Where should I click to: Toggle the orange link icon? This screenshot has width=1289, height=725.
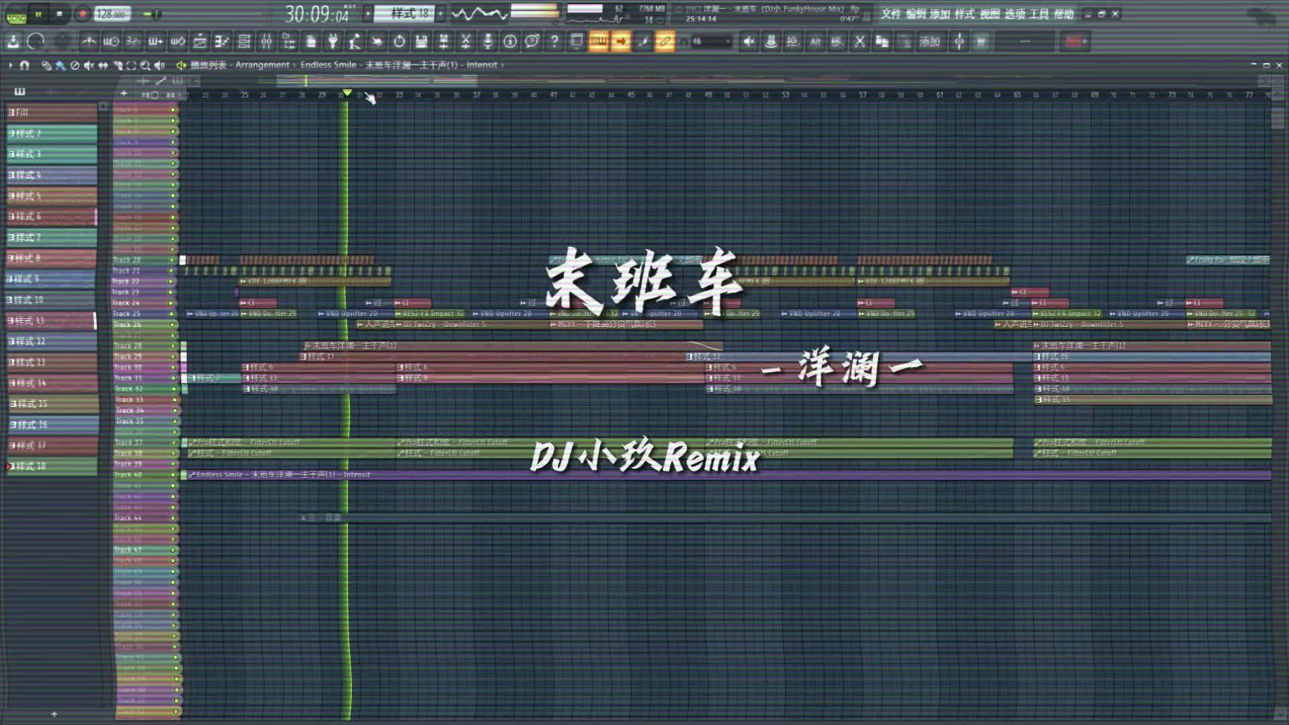(665, 42)
